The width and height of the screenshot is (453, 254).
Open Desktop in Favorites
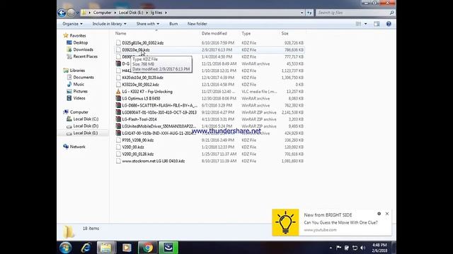[80, 42]
